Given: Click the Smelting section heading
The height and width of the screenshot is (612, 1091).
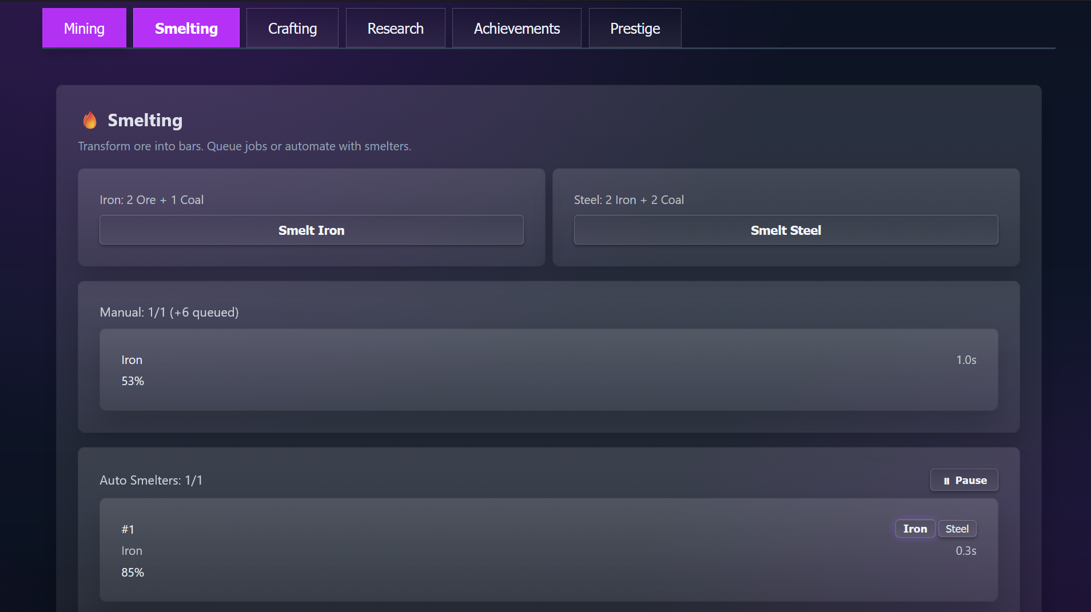Looking at the screenshot, I should (x=145, y=120).
